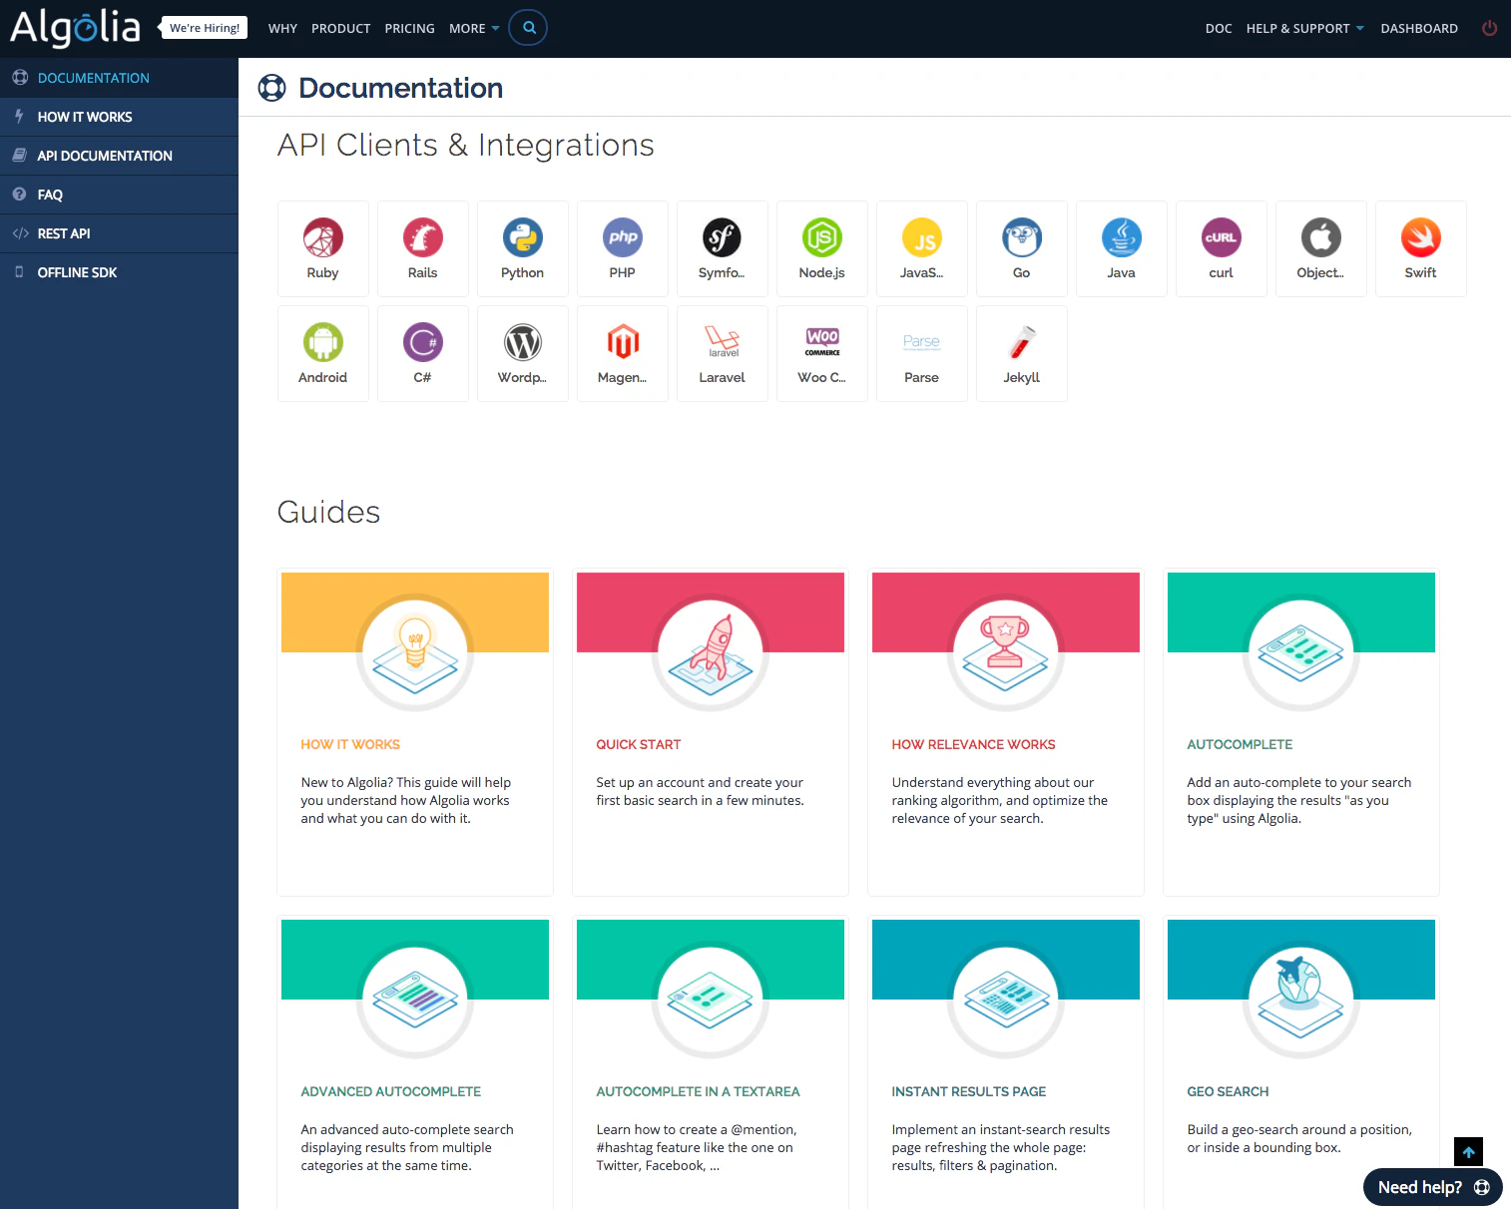Screen dimensions: 1511x1209
Task: Select DOCUMENTATION in the sidebar
Action: [x=119, y=78]
